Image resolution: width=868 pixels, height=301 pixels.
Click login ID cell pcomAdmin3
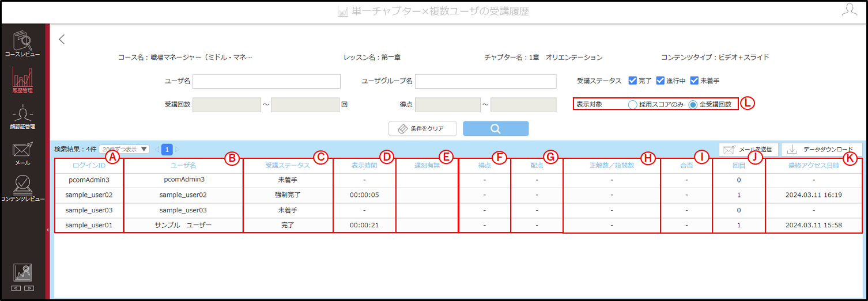click(x=89, y=180)
